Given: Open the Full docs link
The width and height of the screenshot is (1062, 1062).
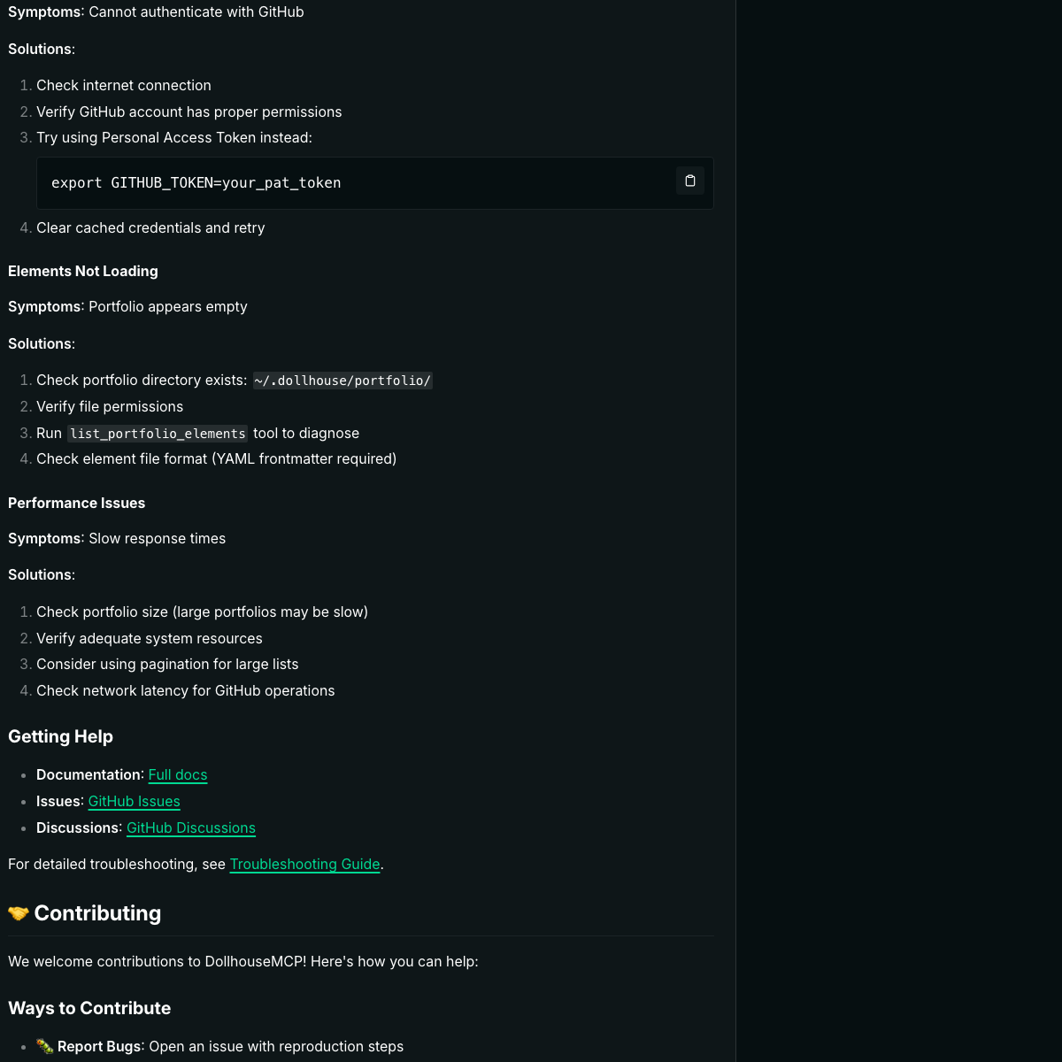Looking at the screenshot, I should pyautogui.click(x=178, y=774).
